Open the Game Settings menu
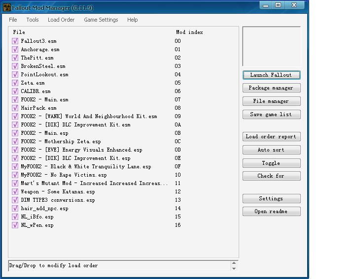This screenshot has height=279, width=355. 101,20
